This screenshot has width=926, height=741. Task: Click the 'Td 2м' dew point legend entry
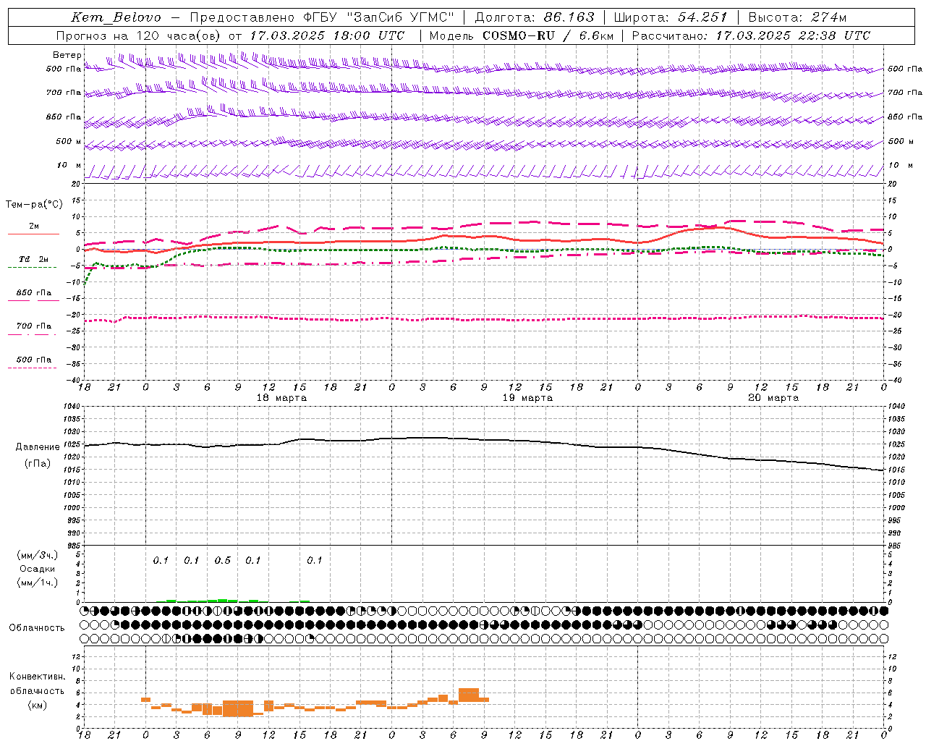[x=34, y=259]
